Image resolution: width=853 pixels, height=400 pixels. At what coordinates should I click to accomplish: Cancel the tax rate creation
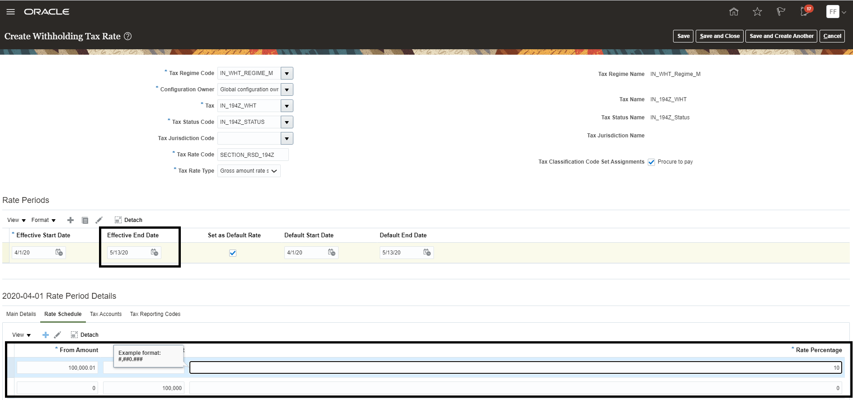(x=832, y=36)
